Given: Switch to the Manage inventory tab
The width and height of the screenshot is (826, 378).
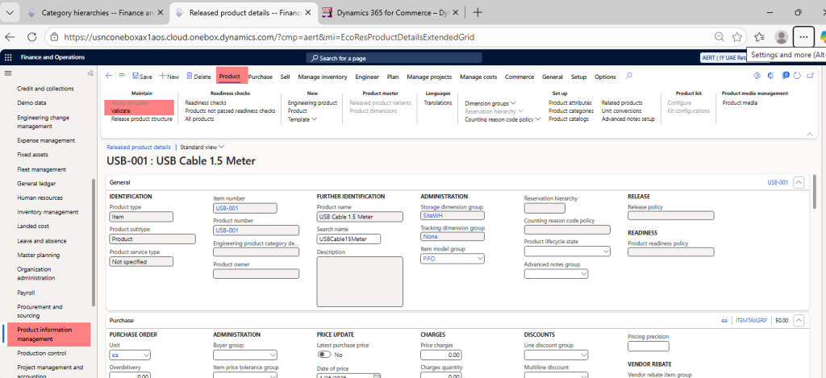Looking at the screenshot, I should click(x=323, y=77).
